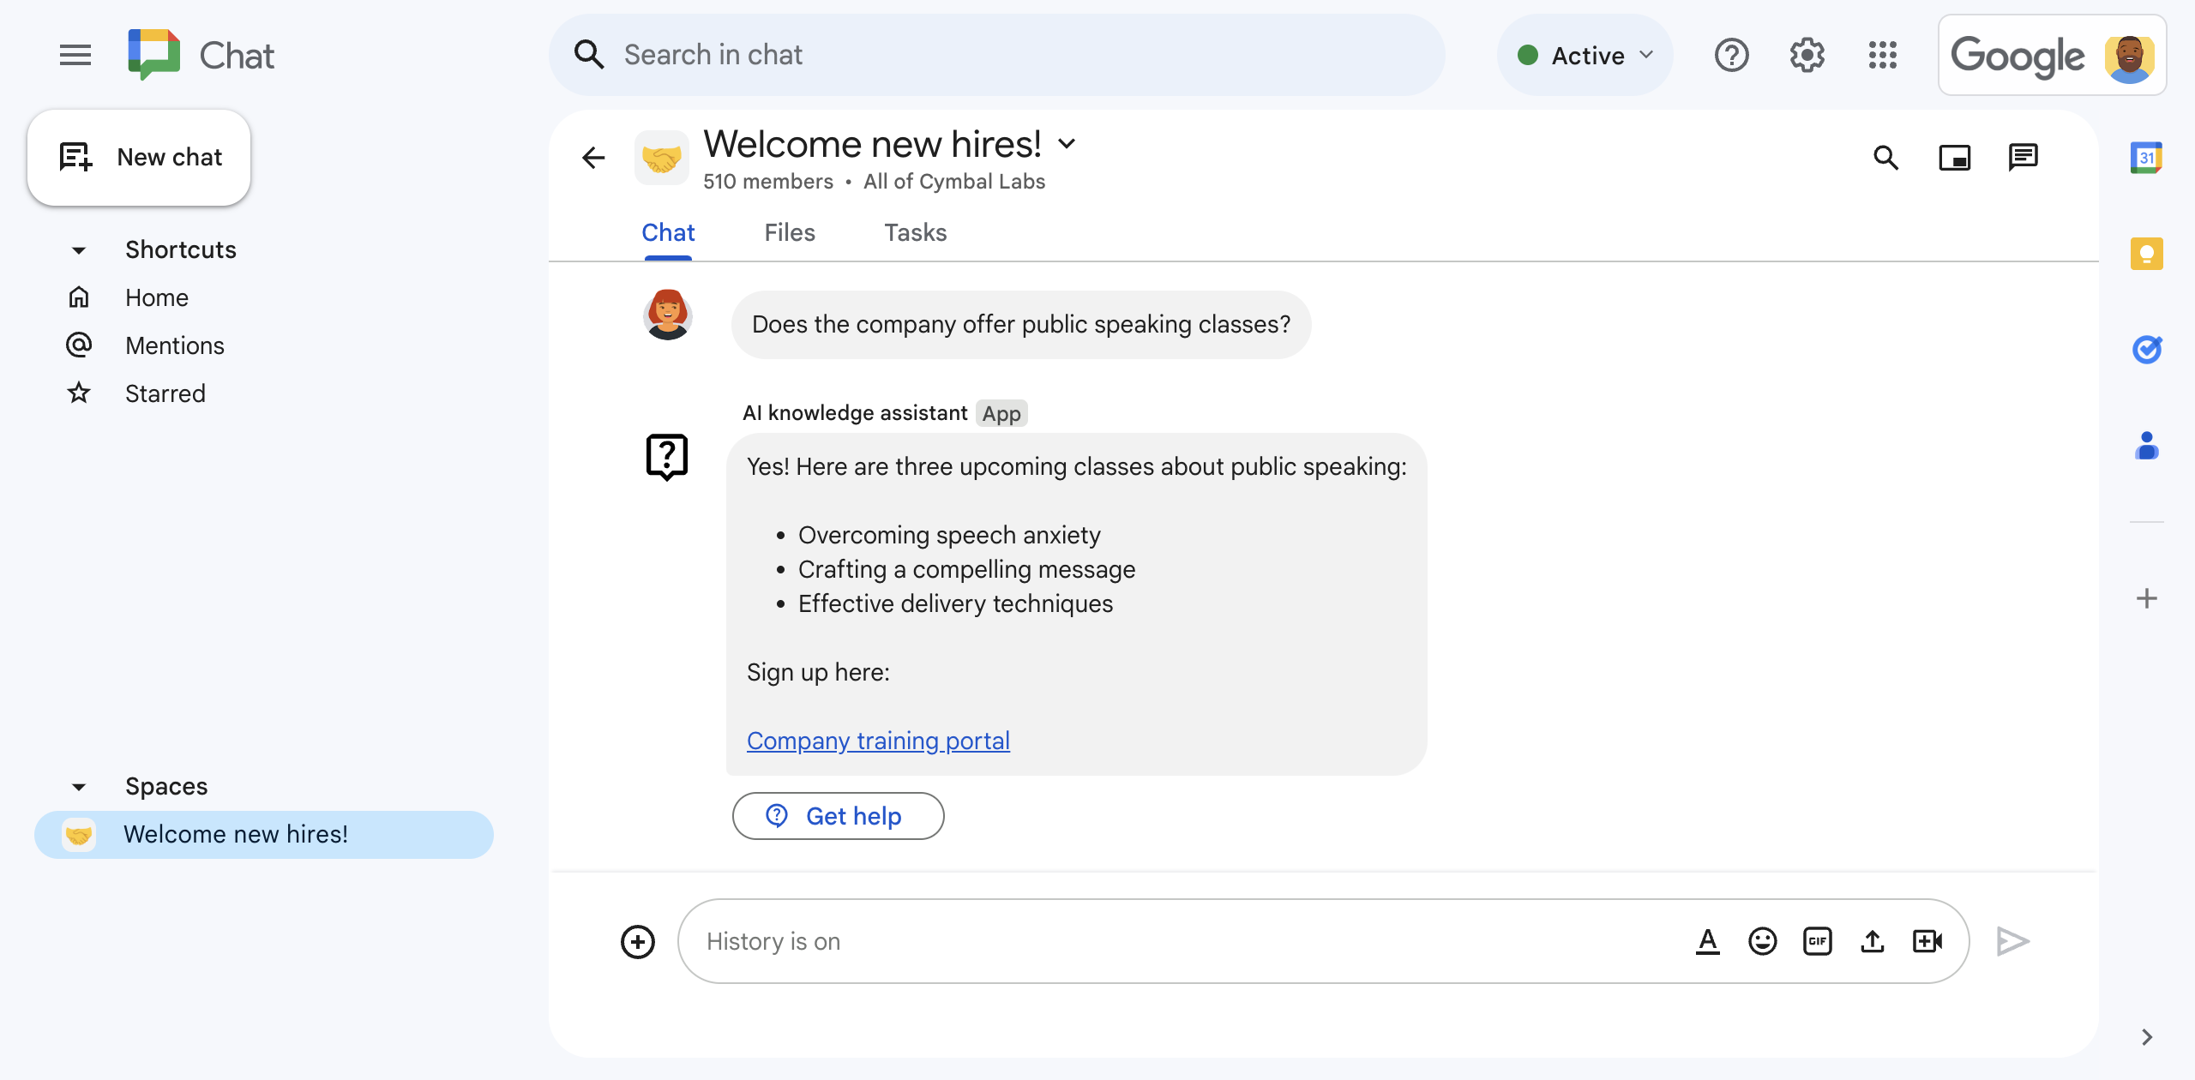Viewport: 2195px width, 1080px height.
Task: Click the Mentions shortcut in sidebar
Action: point(175,345)
